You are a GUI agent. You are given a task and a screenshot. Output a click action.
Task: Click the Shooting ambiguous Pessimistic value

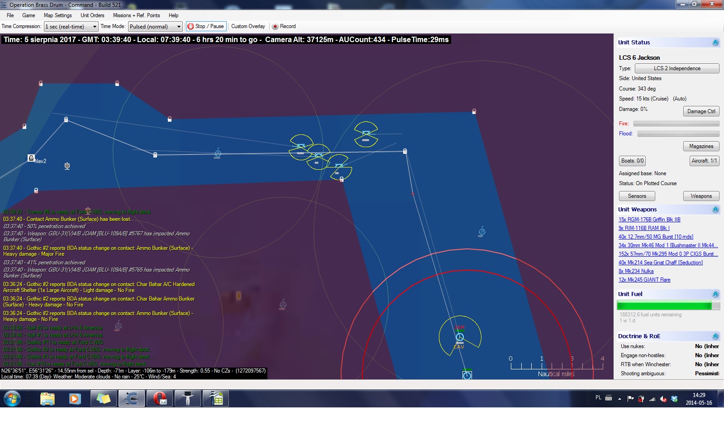coord(707,373)
